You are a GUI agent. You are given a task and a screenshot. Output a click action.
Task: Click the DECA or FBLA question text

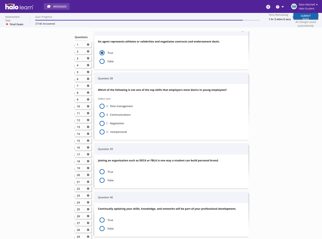(158, 160)
